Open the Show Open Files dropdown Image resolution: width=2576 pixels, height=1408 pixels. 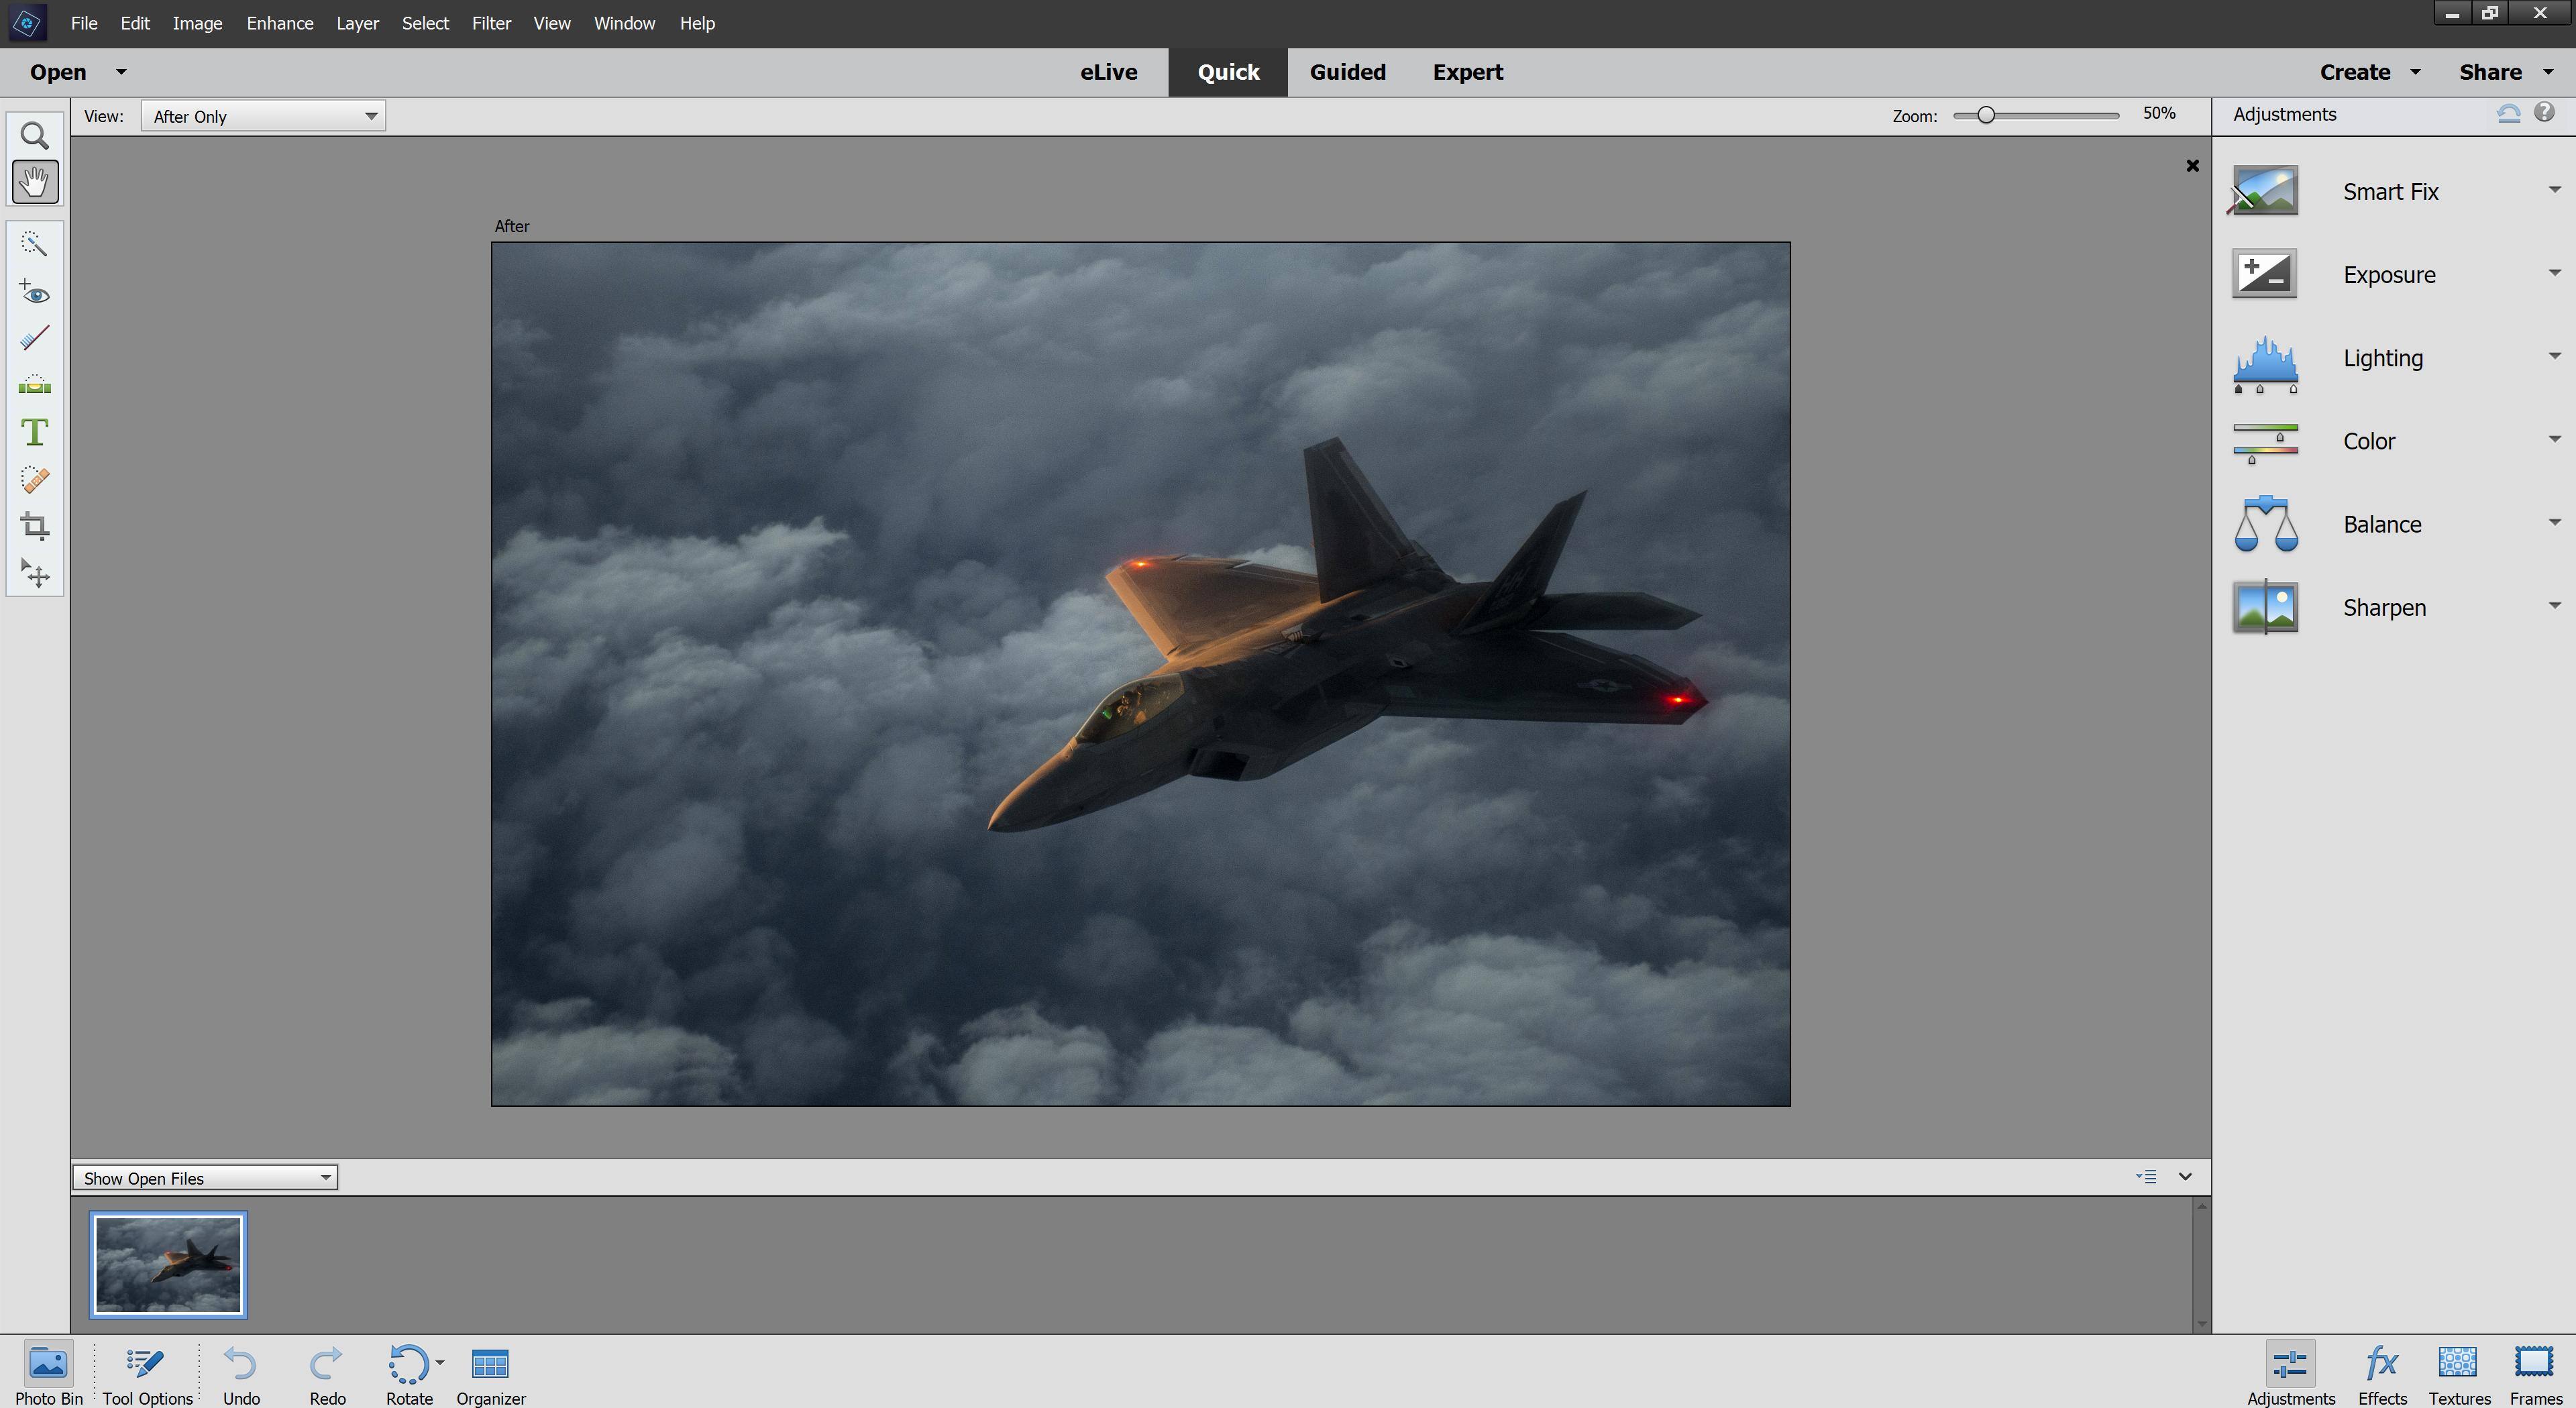(205, 1177)
